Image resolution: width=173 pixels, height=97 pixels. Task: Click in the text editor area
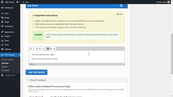77,57
